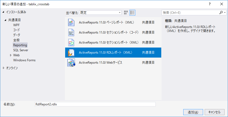This screenshot has height=117, width=228.
Task: Open the sort order dropdown 既定
Action: (x=100, y=13)
